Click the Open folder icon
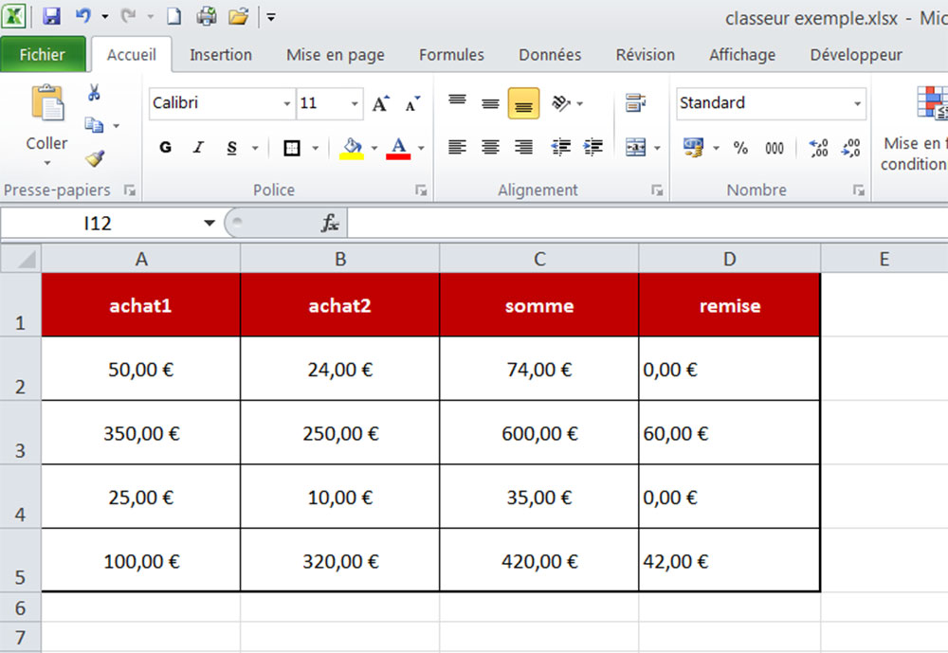The image size is (948, 653). point(238,16)
